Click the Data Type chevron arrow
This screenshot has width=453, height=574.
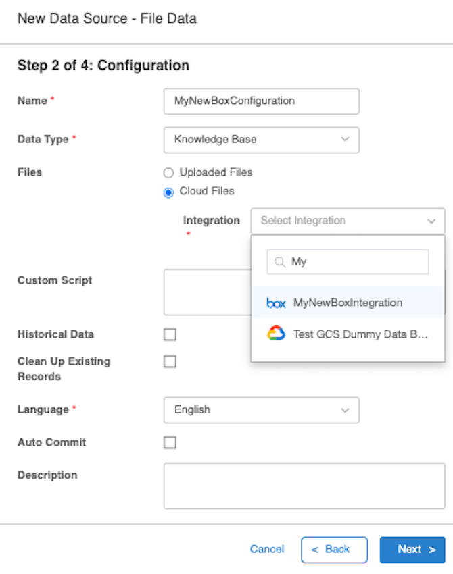pos(345,140)
